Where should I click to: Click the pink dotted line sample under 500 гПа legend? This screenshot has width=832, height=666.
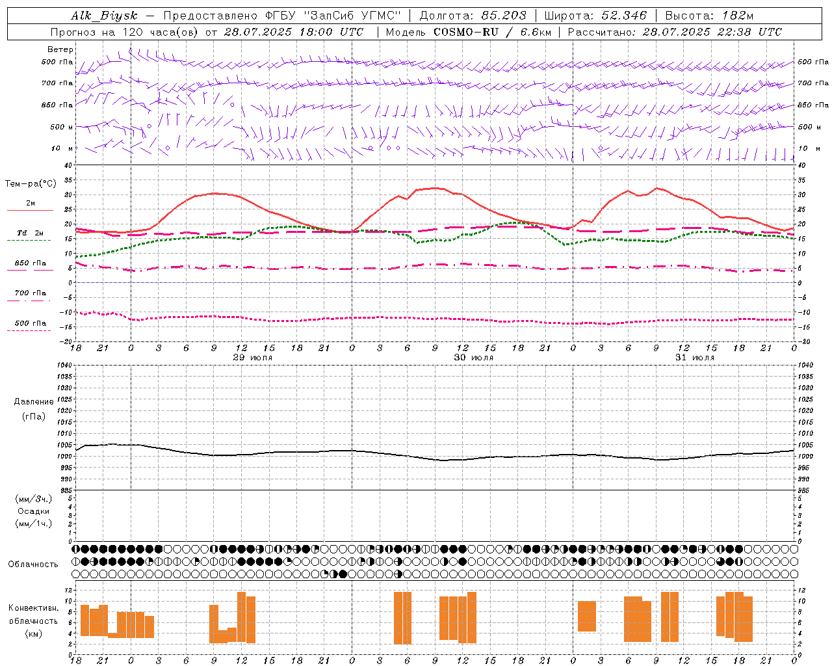[x=29, y=331]
